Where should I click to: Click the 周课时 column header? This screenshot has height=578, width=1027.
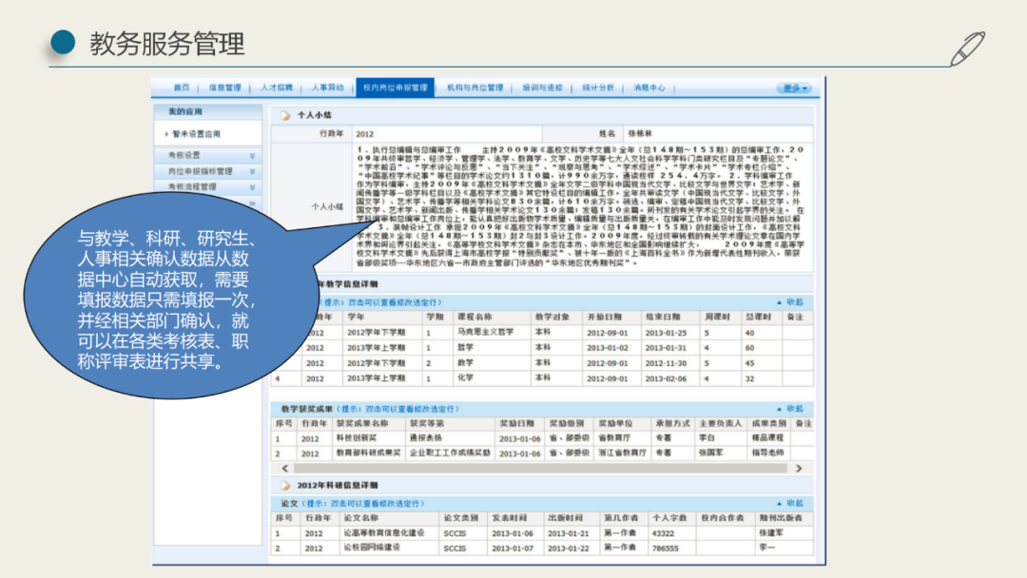click(717, 318)
